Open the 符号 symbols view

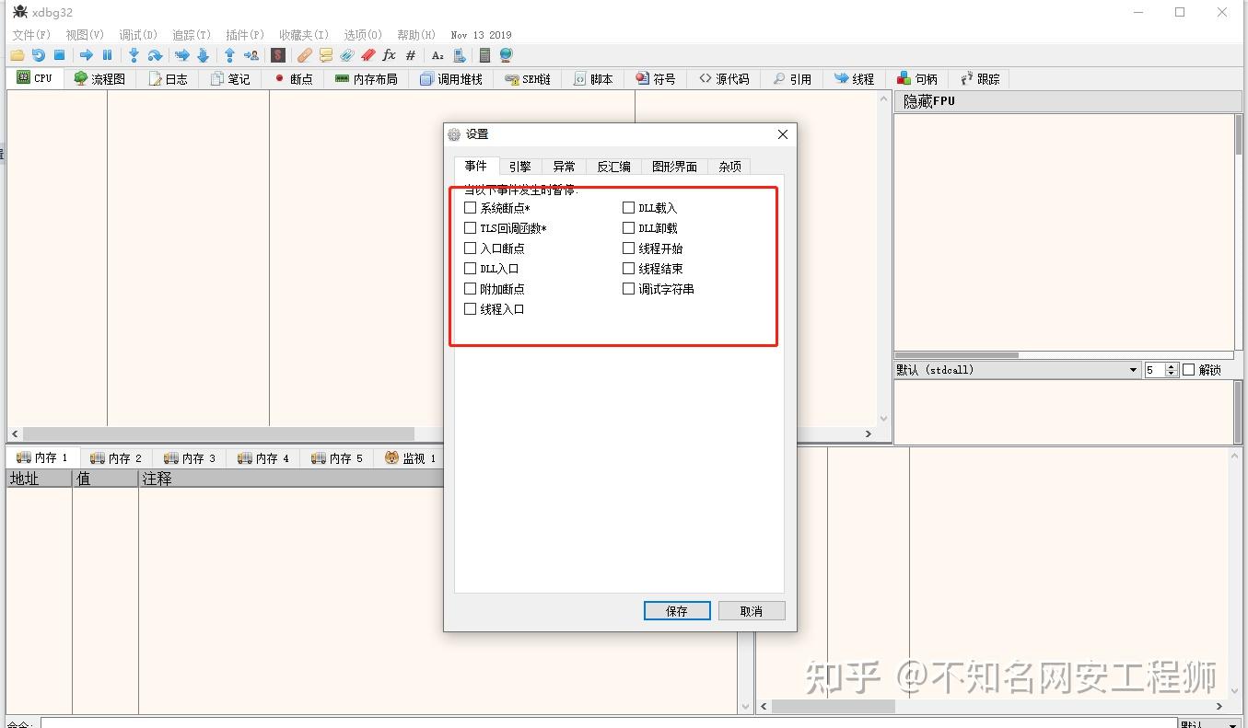(x=656, y=78)
